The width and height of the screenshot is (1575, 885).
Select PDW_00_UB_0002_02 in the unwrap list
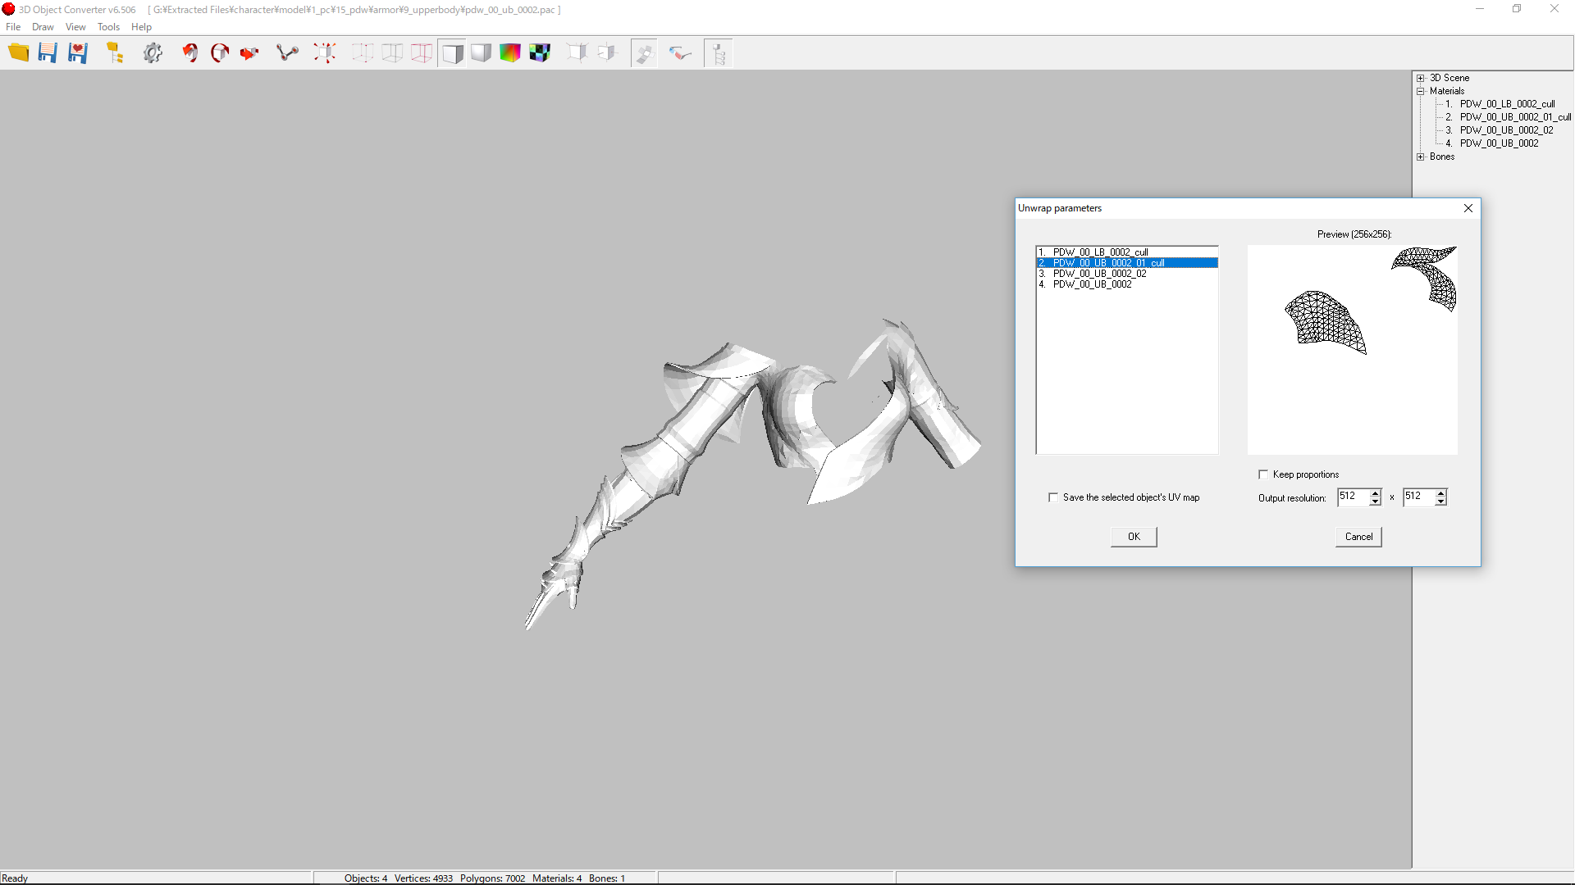(1099, 274)
